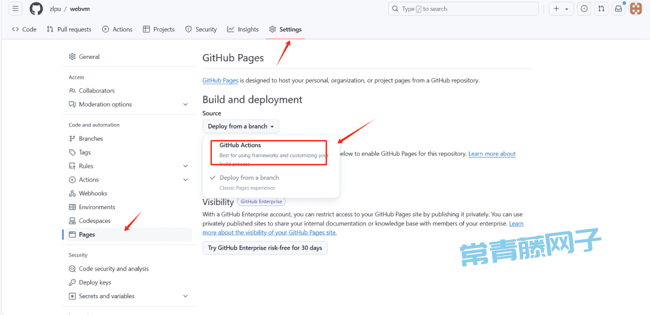Select Pages in sidebar
Screen dimensions: 650x315
[129, 234]
